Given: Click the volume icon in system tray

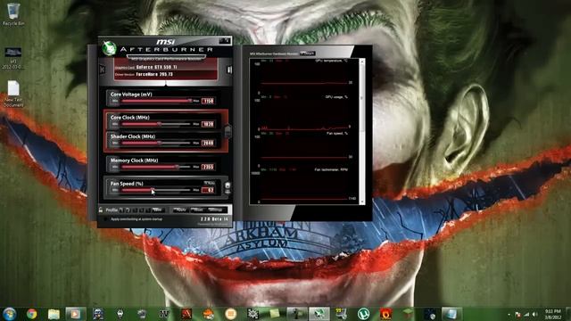Looking at the screenshot, I should [x=534, y=314].
